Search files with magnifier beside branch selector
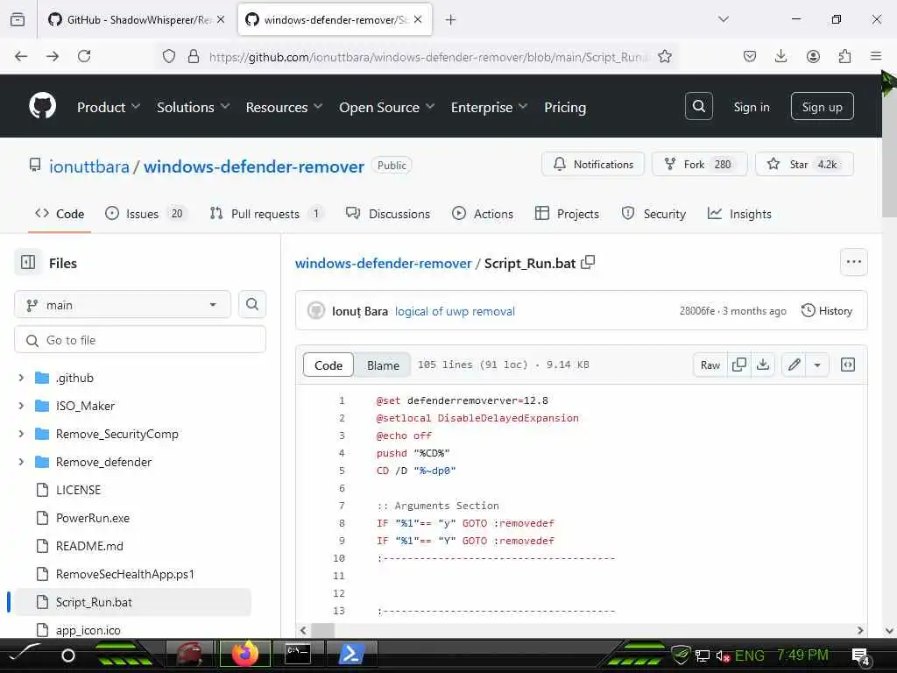Image resolution: width=897 pixels, height=673 pixels. (x=252, y=304)
